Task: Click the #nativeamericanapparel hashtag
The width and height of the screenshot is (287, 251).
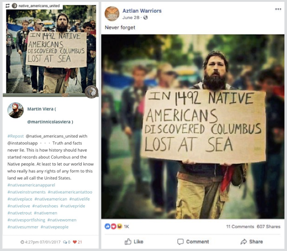Action: (31, 185)
